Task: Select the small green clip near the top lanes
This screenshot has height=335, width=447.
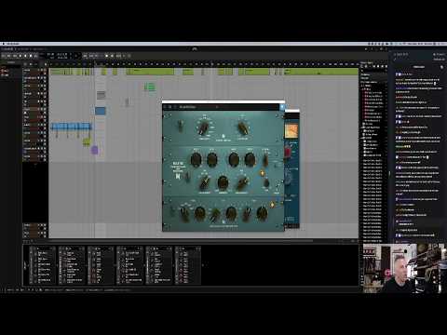Action: pyautogui.click(x=150, y=87)
